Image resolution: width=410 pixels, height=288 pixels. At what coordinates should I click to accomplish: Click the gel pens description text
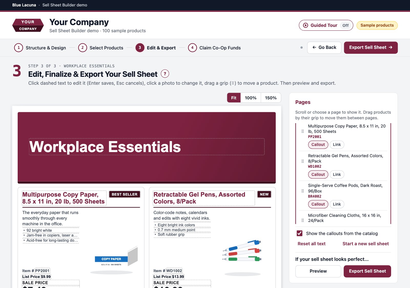point(182,215)
